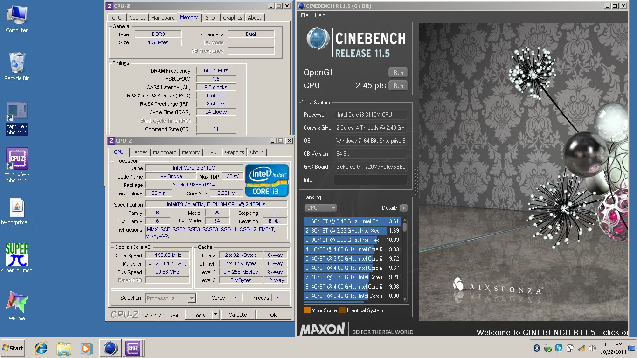
Task: Click the blue display-switch tray icon
Action: coord(559,348)
